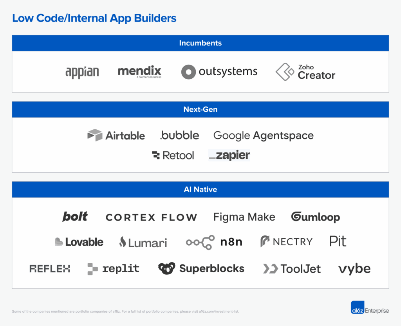Select the Incumbents section header
Screen dimensions: 401x326
(200, 43)
